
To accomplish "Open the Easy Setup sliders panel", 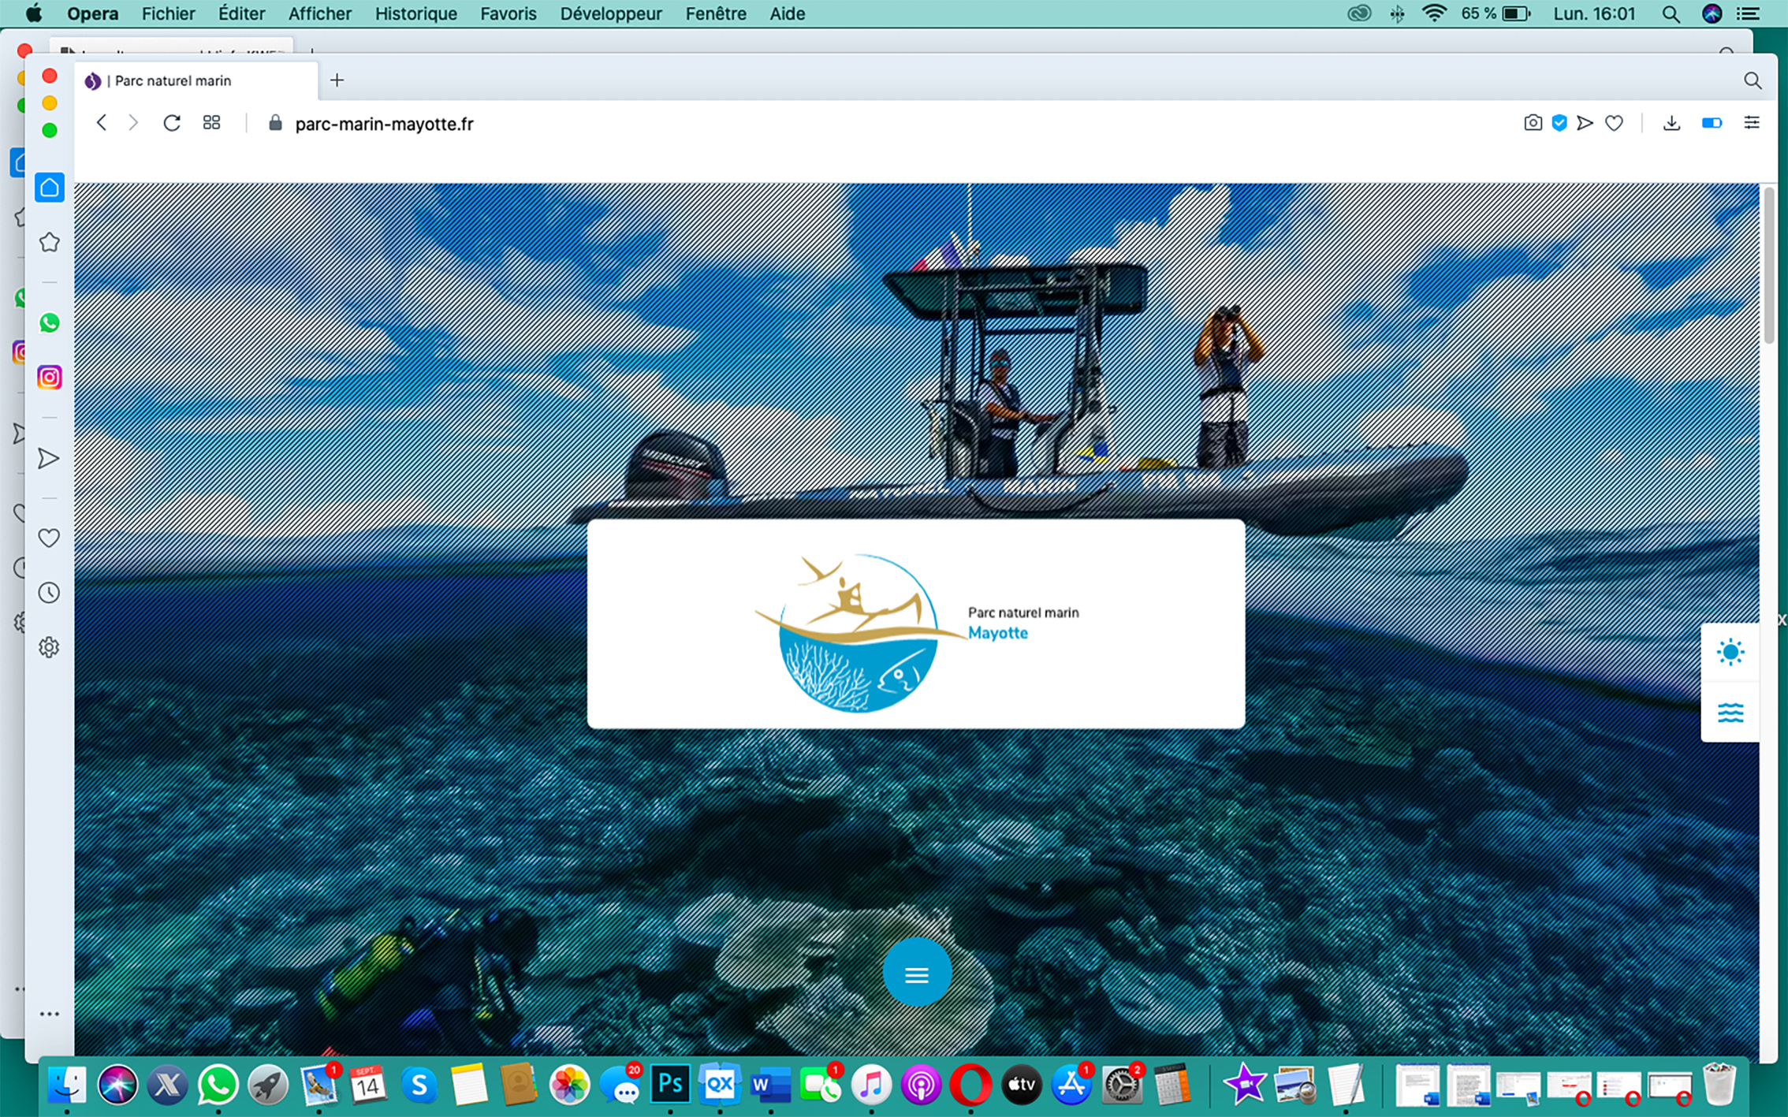I will coord(1751,123).
